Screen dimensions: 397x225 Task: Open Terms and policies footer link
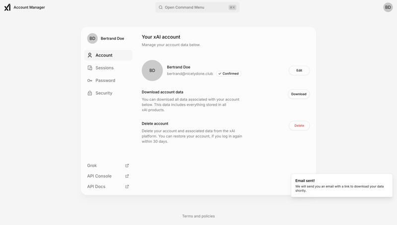click(x=198, y=216)
